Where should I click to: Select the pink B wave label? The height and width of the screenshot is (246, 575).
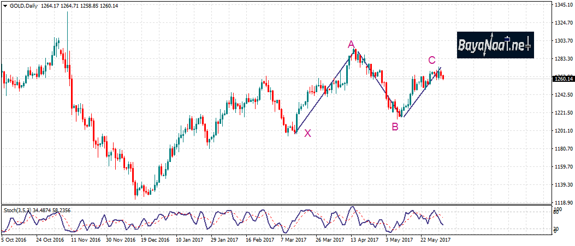point(395,127)
